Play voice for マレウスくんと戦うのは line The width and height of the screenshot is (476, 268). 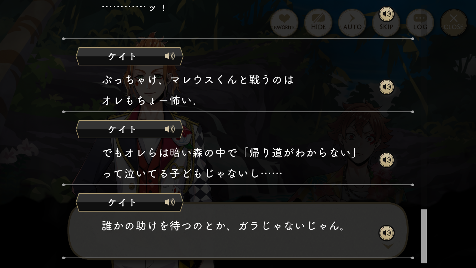click(386, 87)
